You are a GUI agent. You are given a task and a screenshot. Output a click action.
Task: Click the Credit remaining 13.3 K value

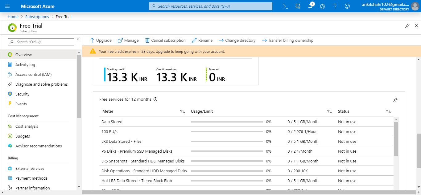[176, 77]
